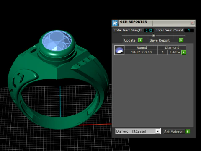The height and width of the screenshot is (151, 201).
Task: Click green arrow next to Set Material
Action: pyautogui.click(x=188, y=132)
